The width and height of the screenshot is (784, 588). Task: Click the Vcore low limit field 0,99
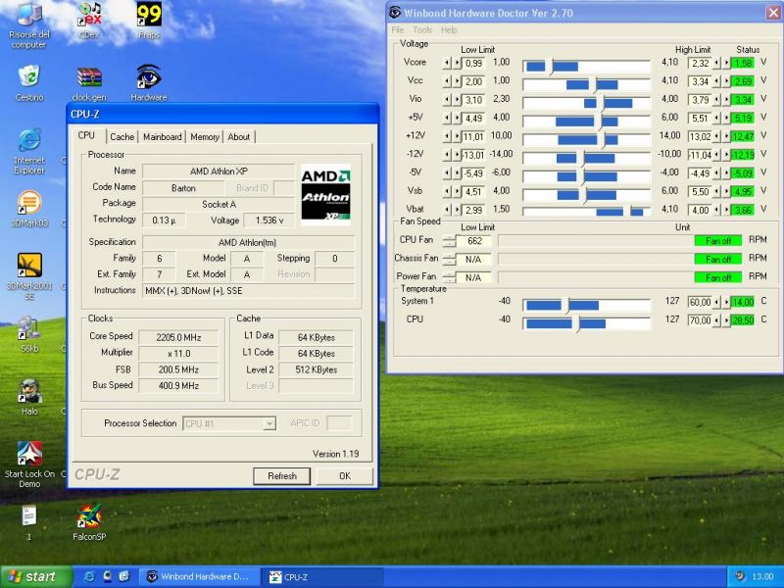473,64
